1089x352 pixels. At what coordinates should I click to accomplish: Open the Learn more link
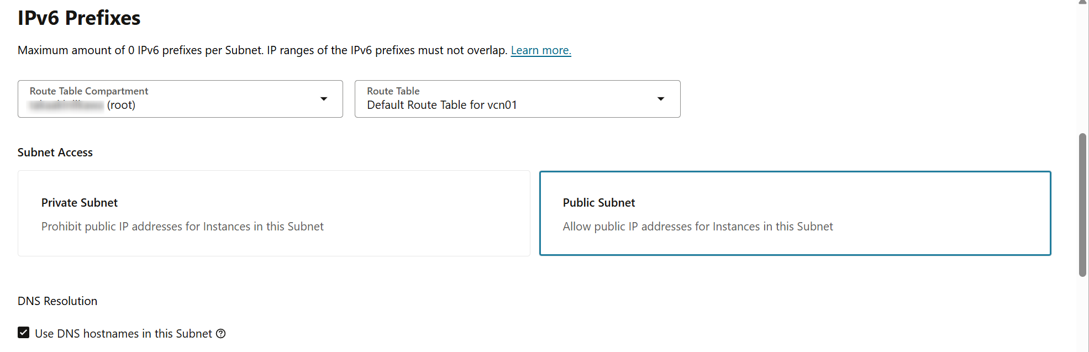(x=540, y=50)
